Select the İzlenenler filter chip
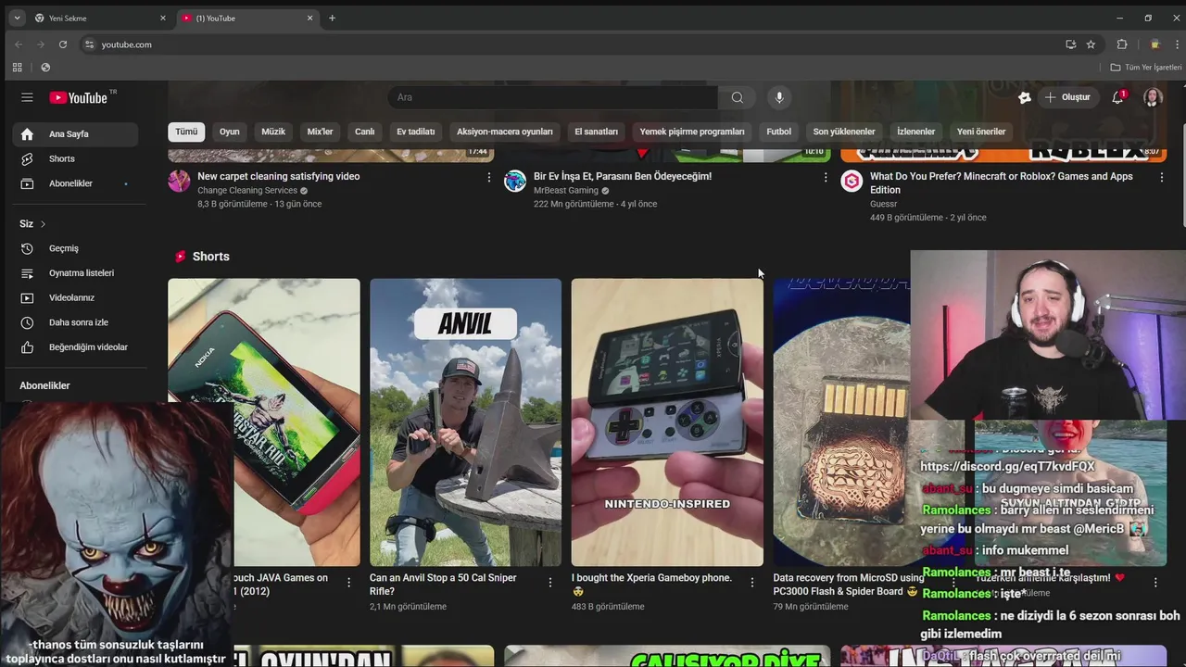The height and width of the screenshot is (667, 1186). tap(916, 132)
